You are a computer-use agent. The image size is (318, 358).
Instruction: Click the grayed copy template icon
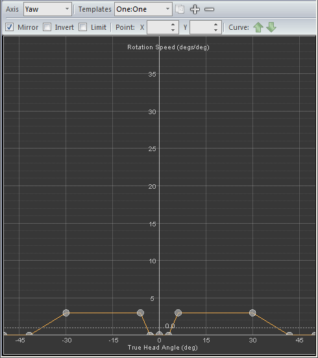(180, 9)
